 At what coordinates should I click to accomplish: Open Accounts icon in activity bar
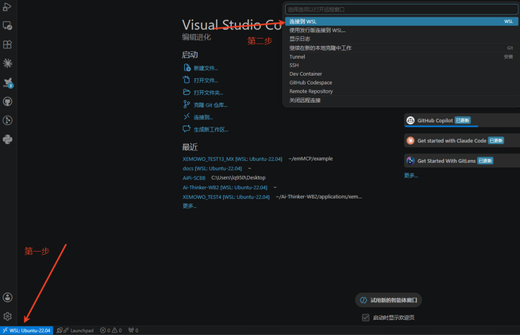tap(7, 297)
